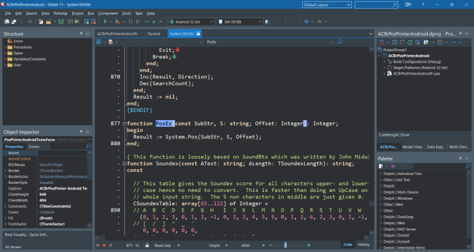The height and width of the screenshot is (252, 474).
Task: Switch to the Model View tab
Action: click(x=412, y=147)
